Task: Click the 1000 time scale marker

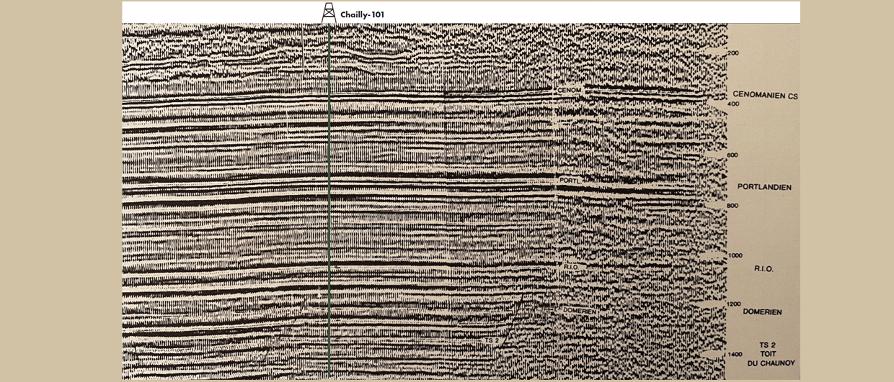Action: (x=735, y=255)
